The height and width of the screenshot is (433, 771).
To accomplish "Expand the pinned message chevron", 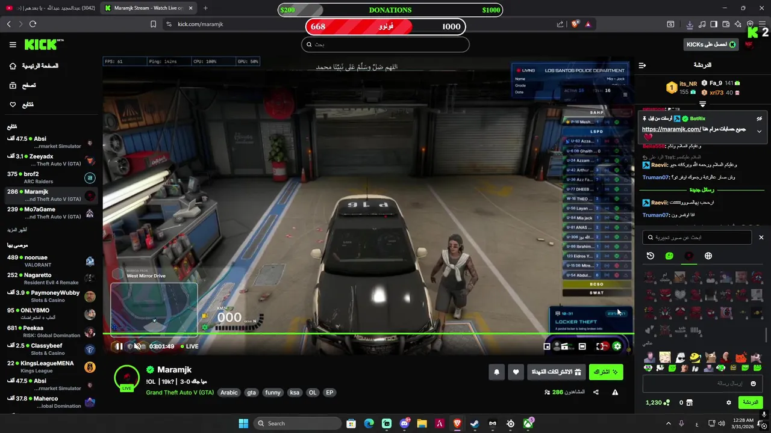I will tap(759, 131).
